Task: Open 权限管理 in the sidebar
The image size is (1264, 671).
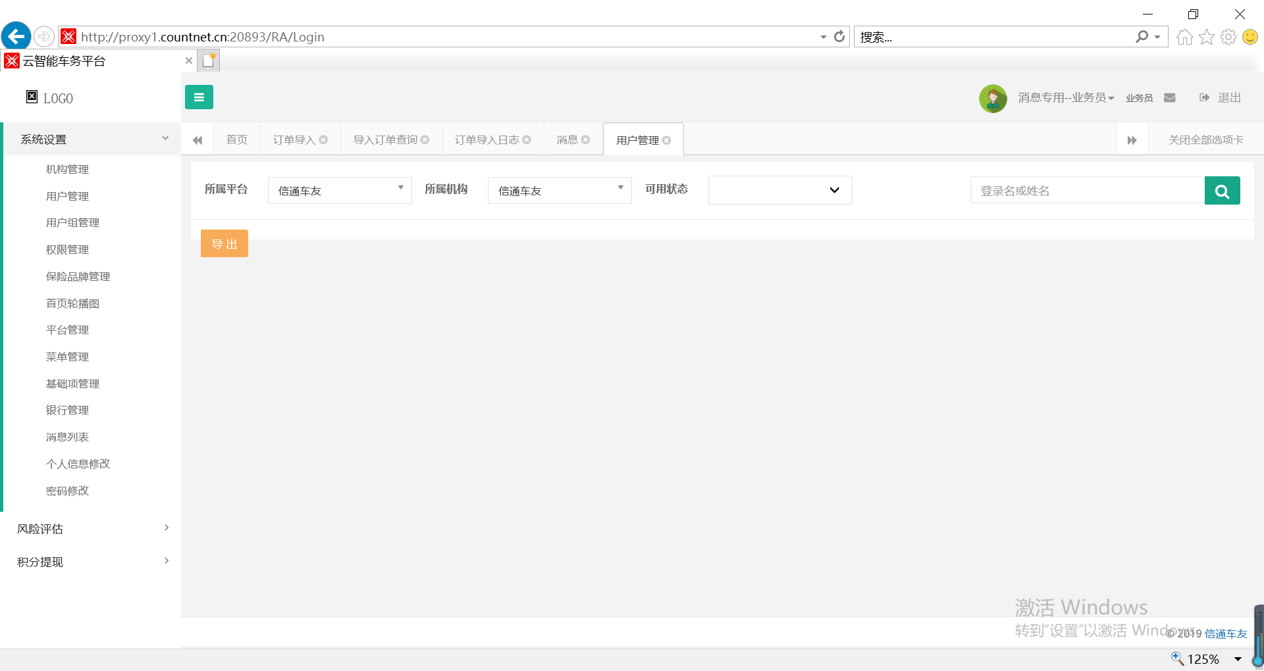Action: tap(67, 249)
